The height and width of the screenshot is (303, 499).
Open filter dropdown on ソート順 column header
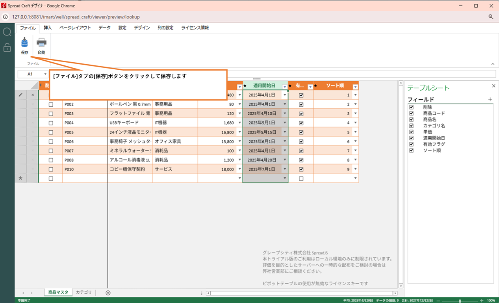pyautogui.click(x=355, y=87)
